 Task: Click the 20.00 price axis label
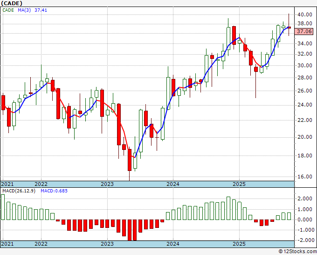pos(304,137)
